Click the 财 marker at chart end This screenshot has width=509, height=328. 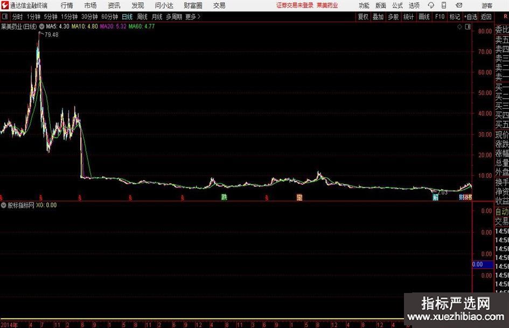click(461, 197)
